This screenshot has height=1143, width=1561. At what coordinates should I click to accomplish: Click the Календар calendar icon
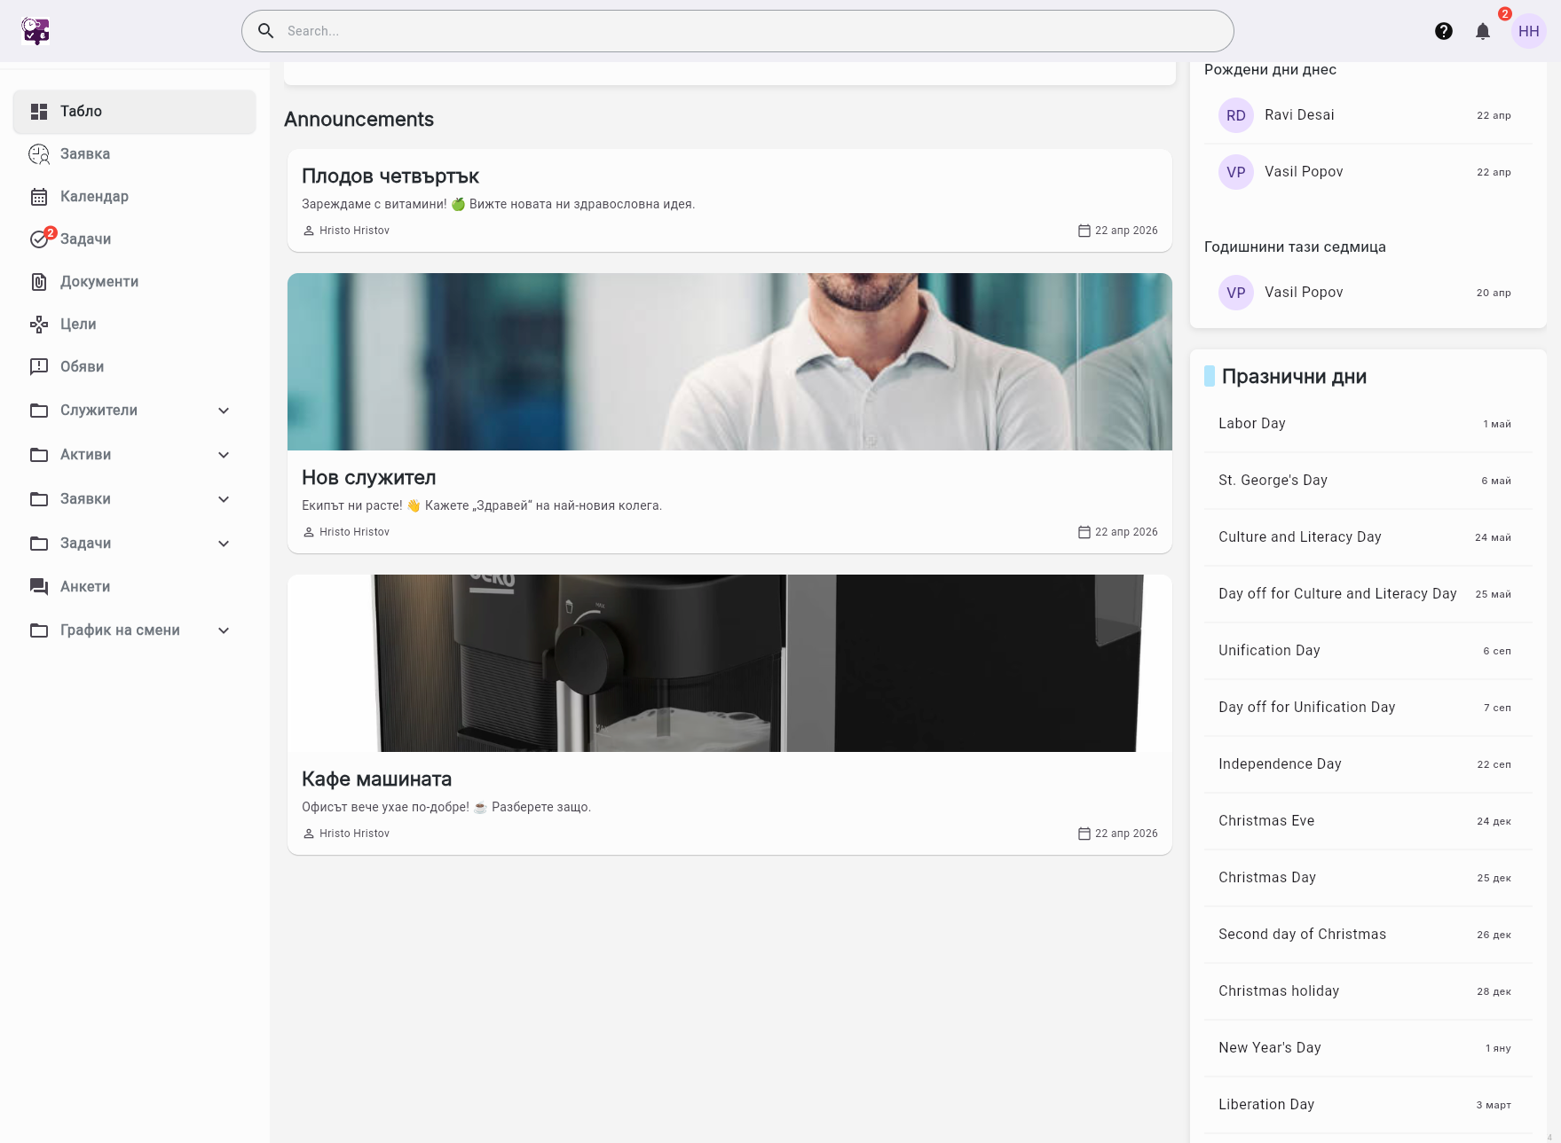pyautogui.click(x=39, y=196)
